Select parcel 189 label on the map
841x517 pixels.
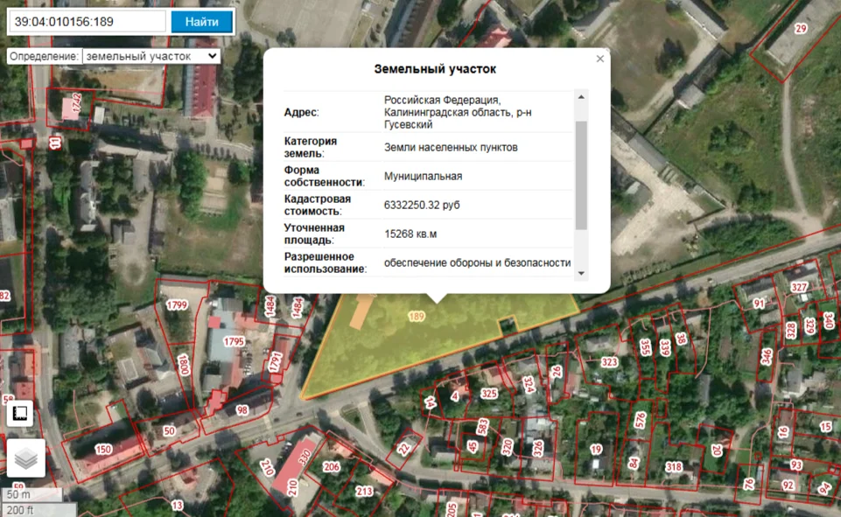tap(417, 317)
